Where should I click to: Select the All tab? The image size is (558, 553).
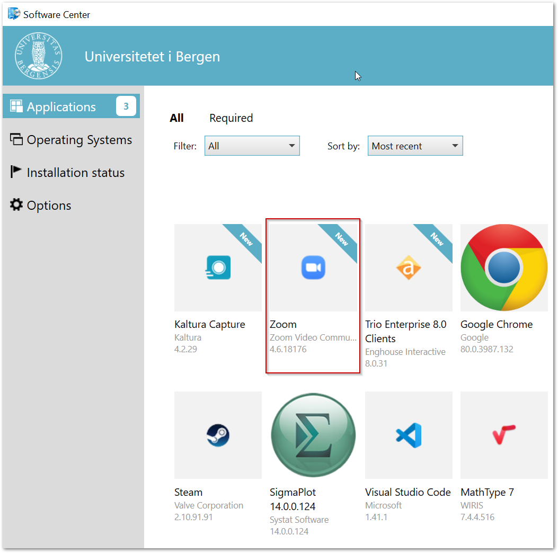pos(176,118)
